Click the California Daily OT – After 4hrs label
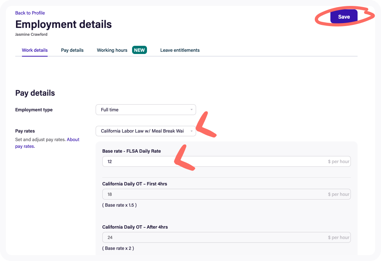The width and height of the screenshot is (381, 261). (x=135, y=227)
